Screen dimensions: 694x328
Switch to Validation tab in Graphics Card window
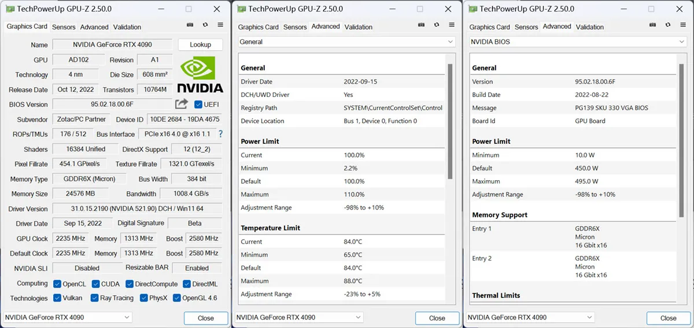pos(127,27)
